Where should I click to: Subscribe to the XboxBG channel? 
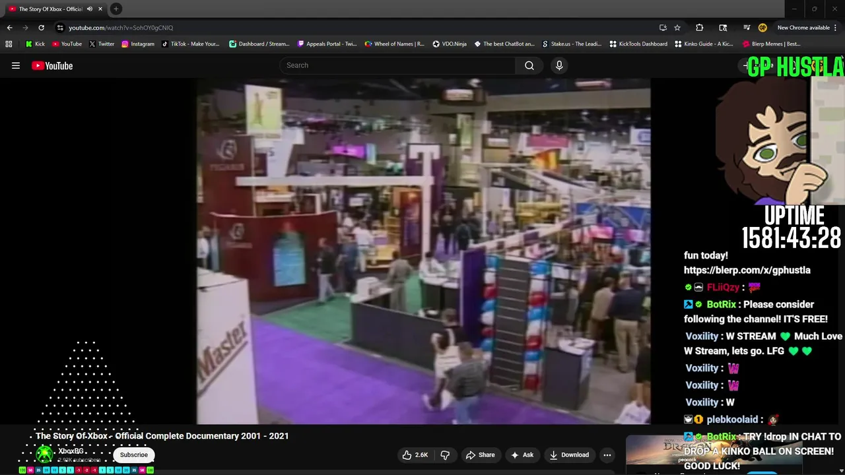134,455
